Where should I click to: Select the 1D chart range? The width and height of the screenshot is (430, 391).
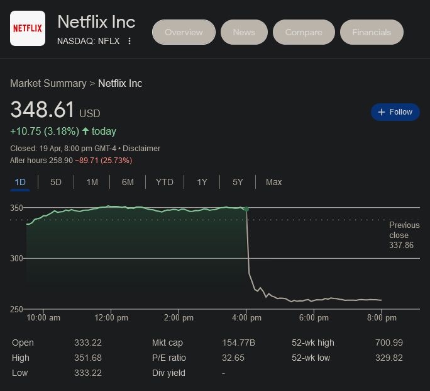pos(20,183)
